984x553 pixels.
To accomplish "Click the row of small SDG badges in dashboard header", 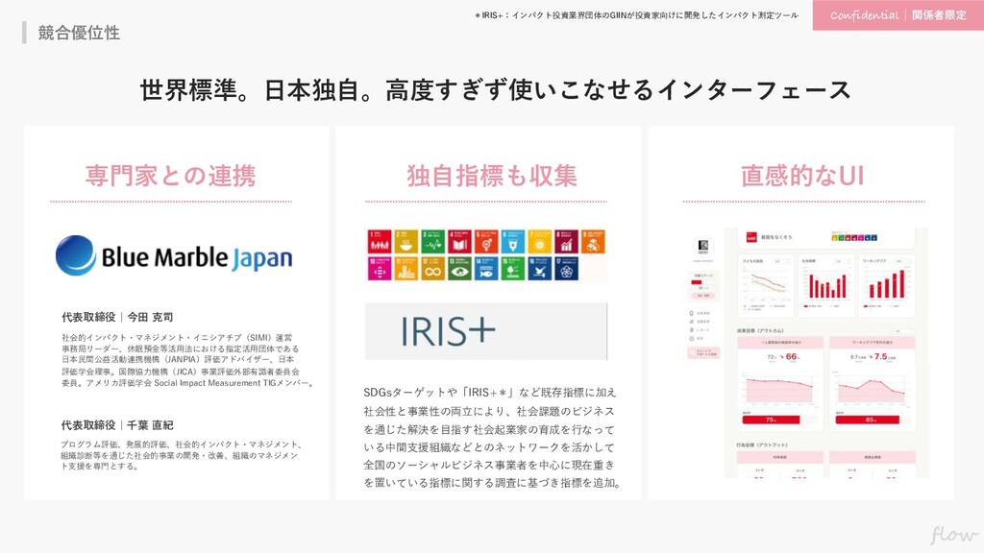I will pos(853,238).
